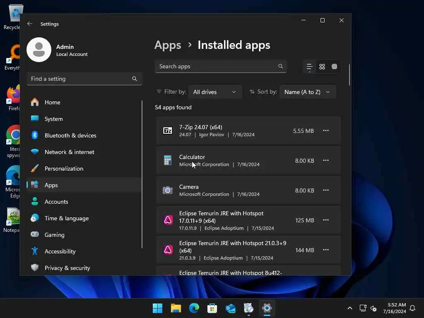Click the muted volume tray icon
Screen dimensions: 424x318
pos(374,308)
